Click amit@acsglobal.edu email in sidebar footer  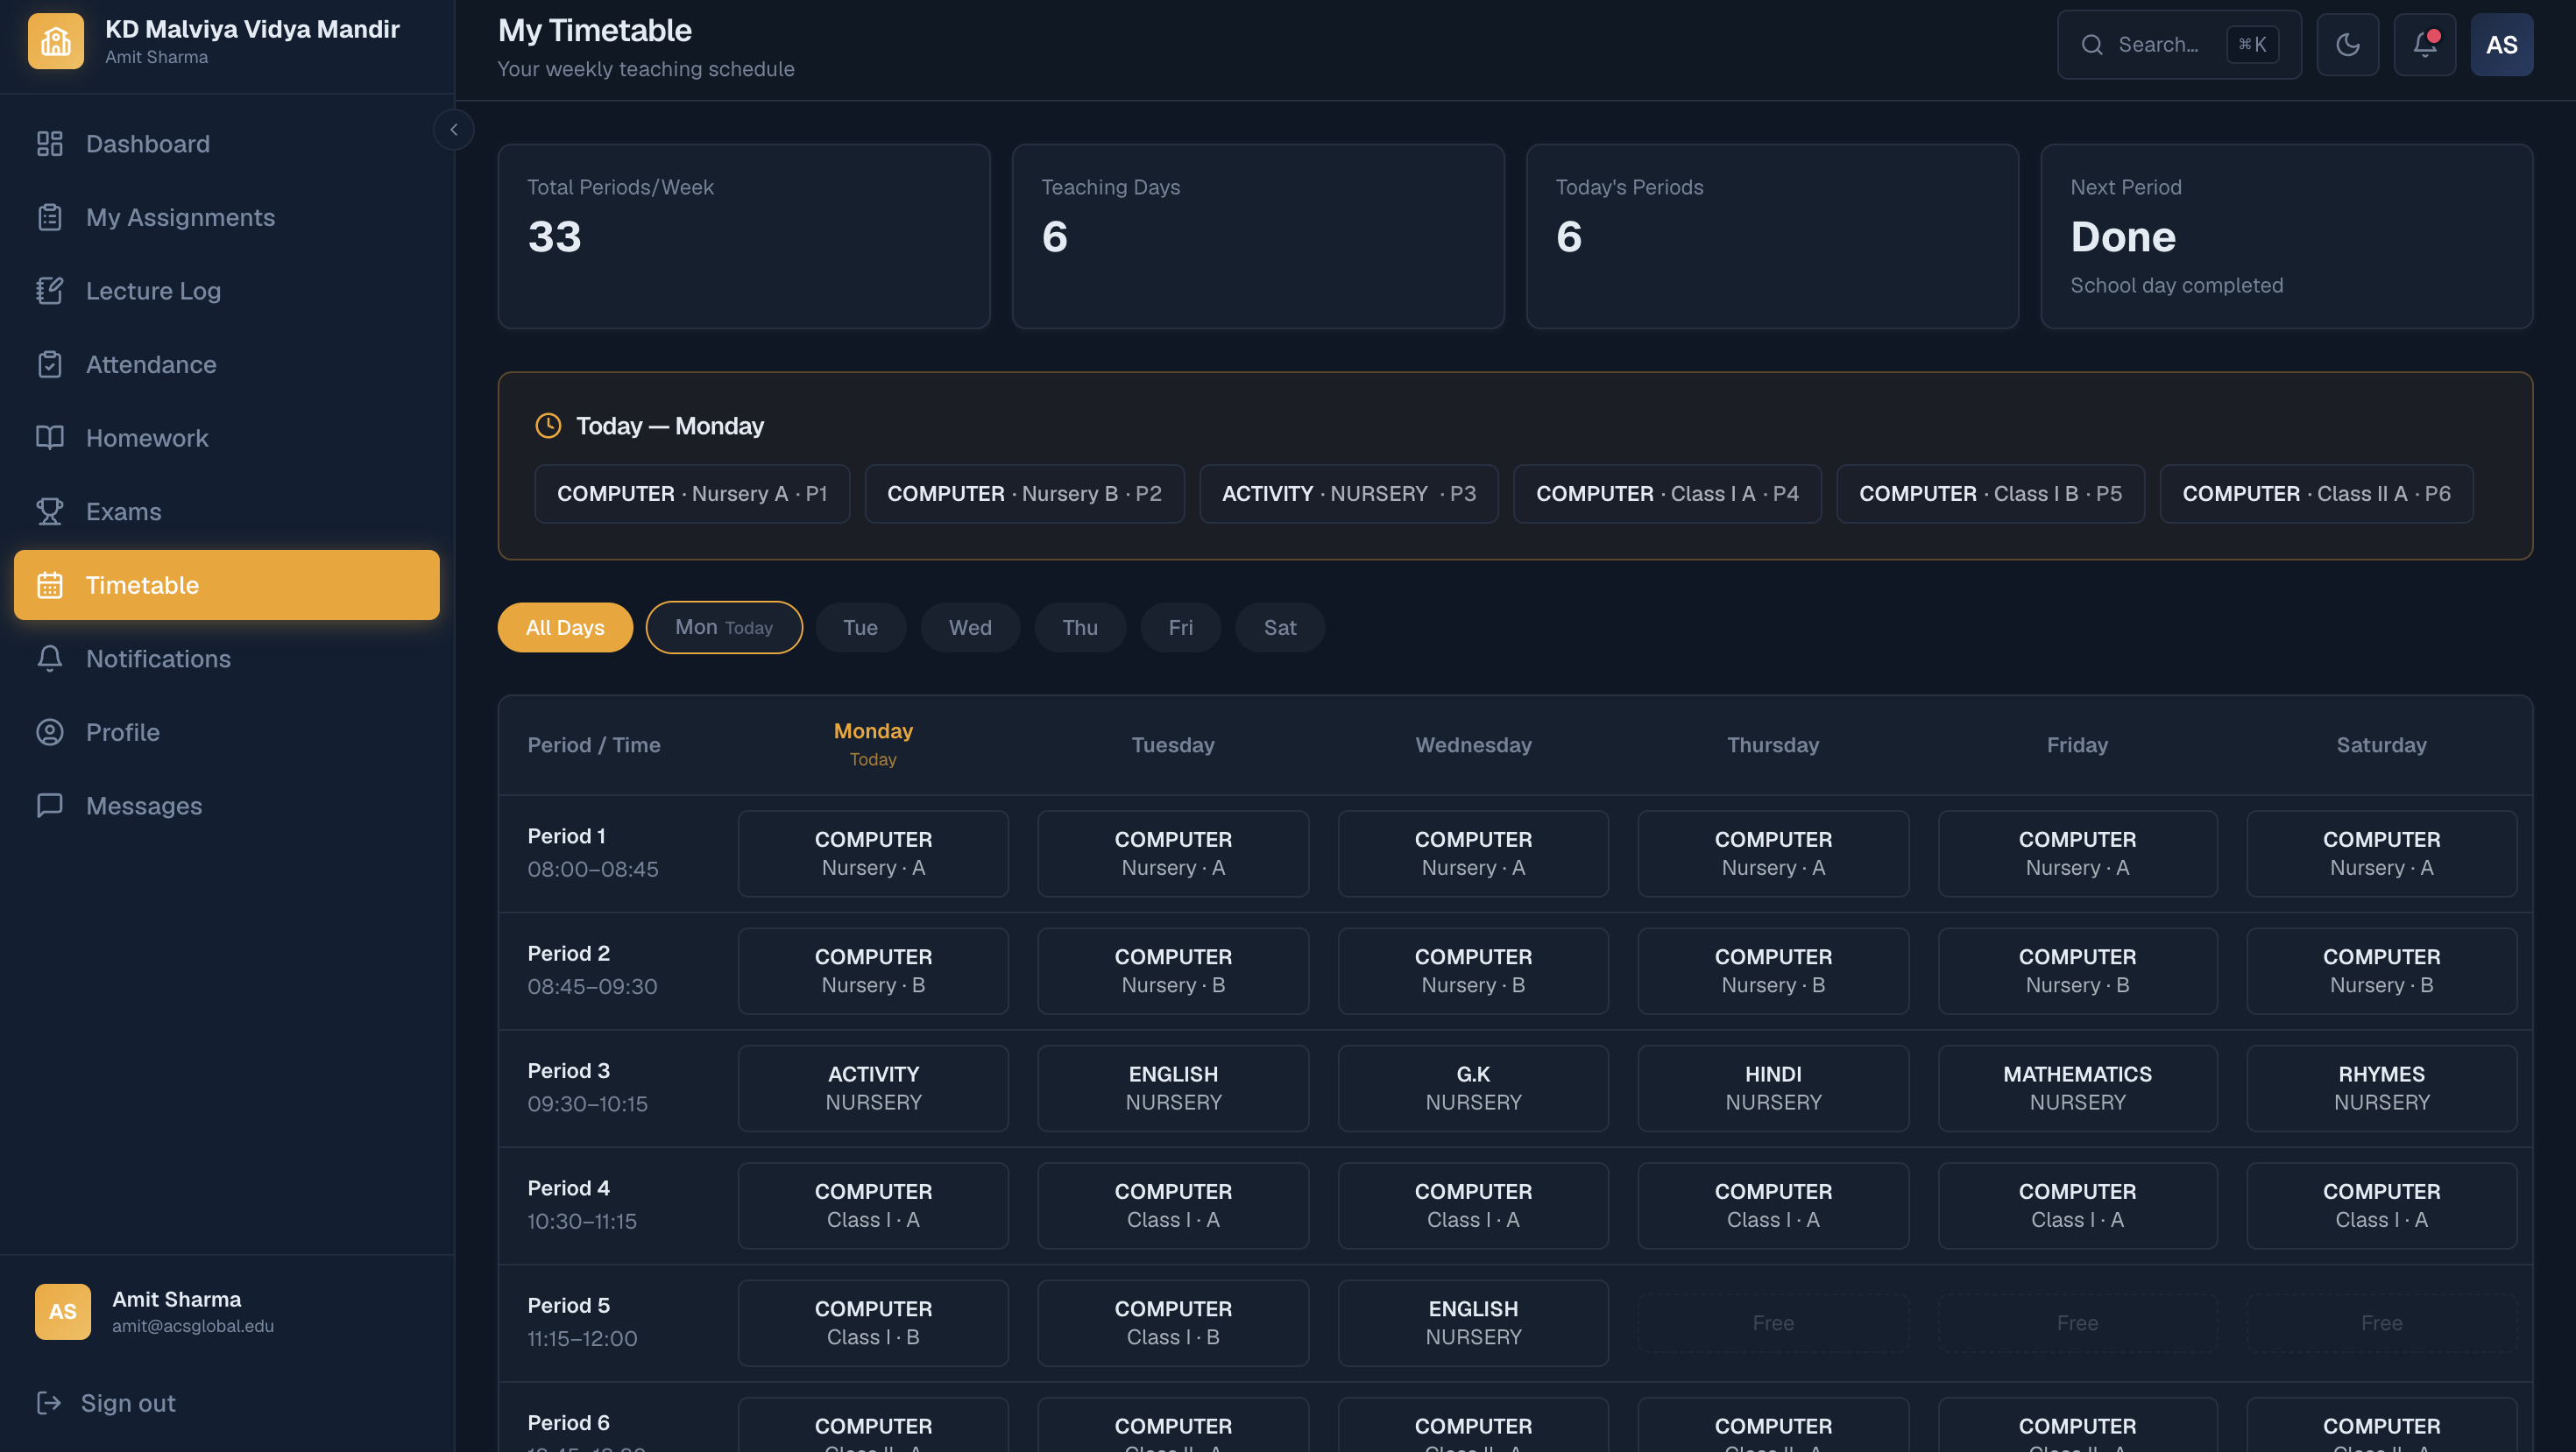[x=193, y=1326]
